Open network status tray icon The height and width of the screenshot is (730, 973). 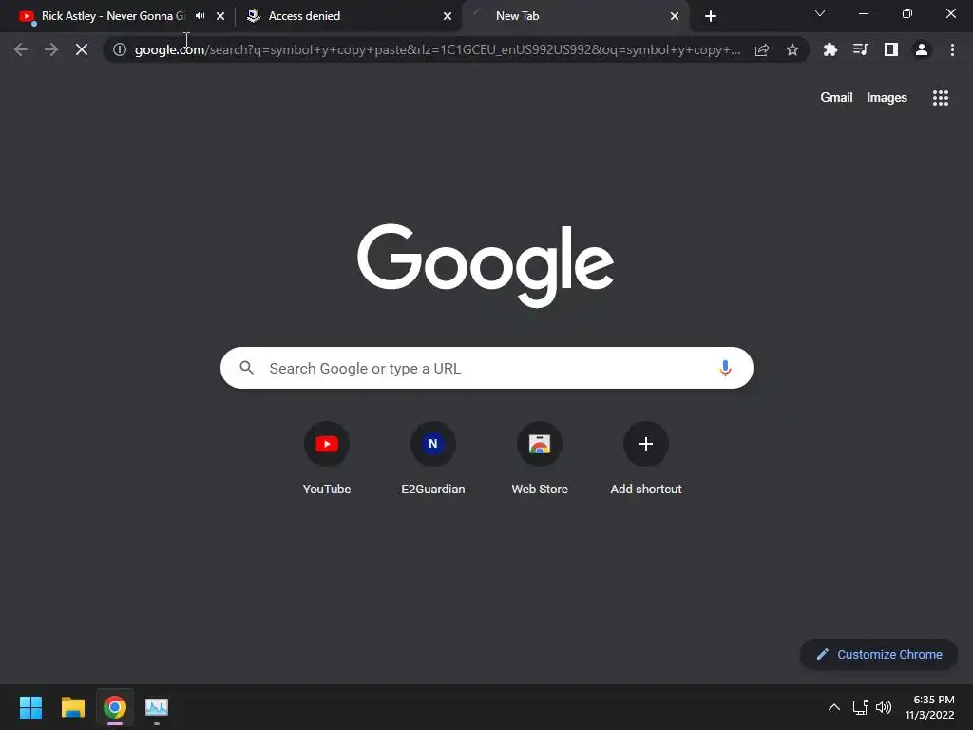click(x=860, y=707)
